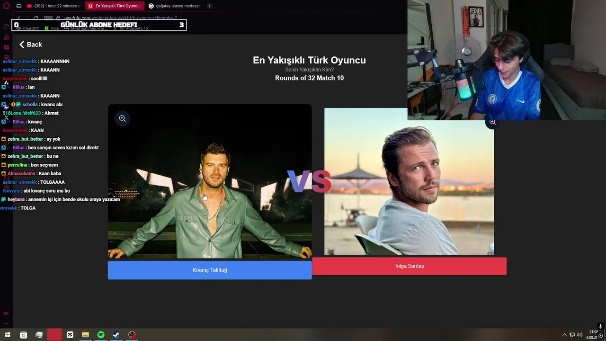
Task: Pick the Tolga Sarıtaş photo
Action: click(409, 181)
